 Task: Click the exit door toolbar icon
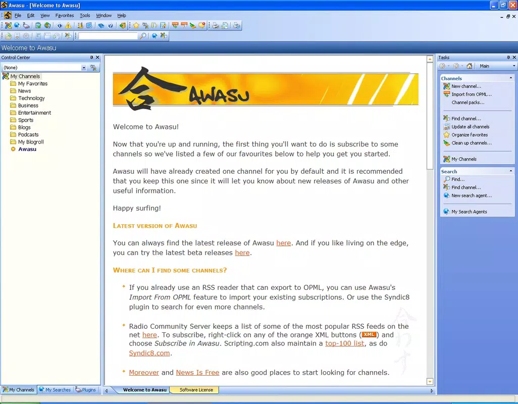point(123,25)
